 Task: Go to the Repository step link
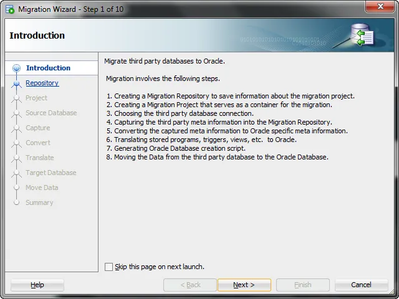tap(42, 83)
